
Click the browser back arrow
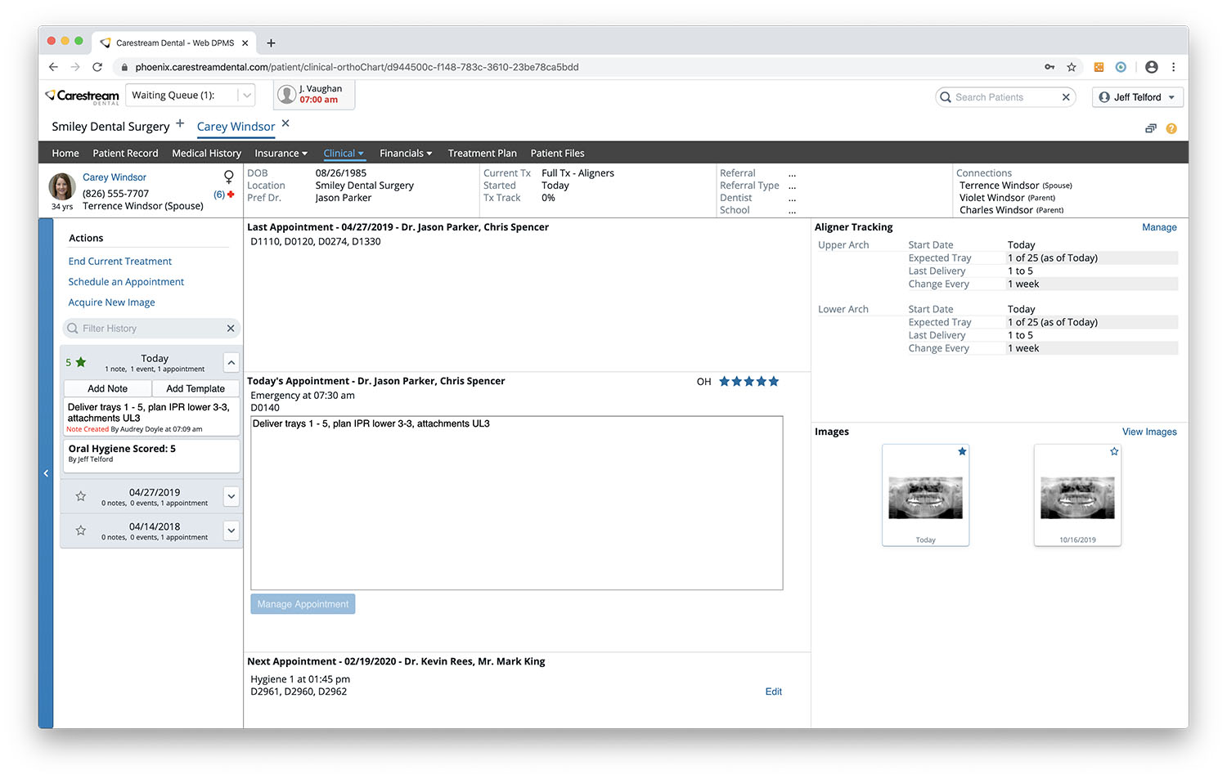point(53,67)
